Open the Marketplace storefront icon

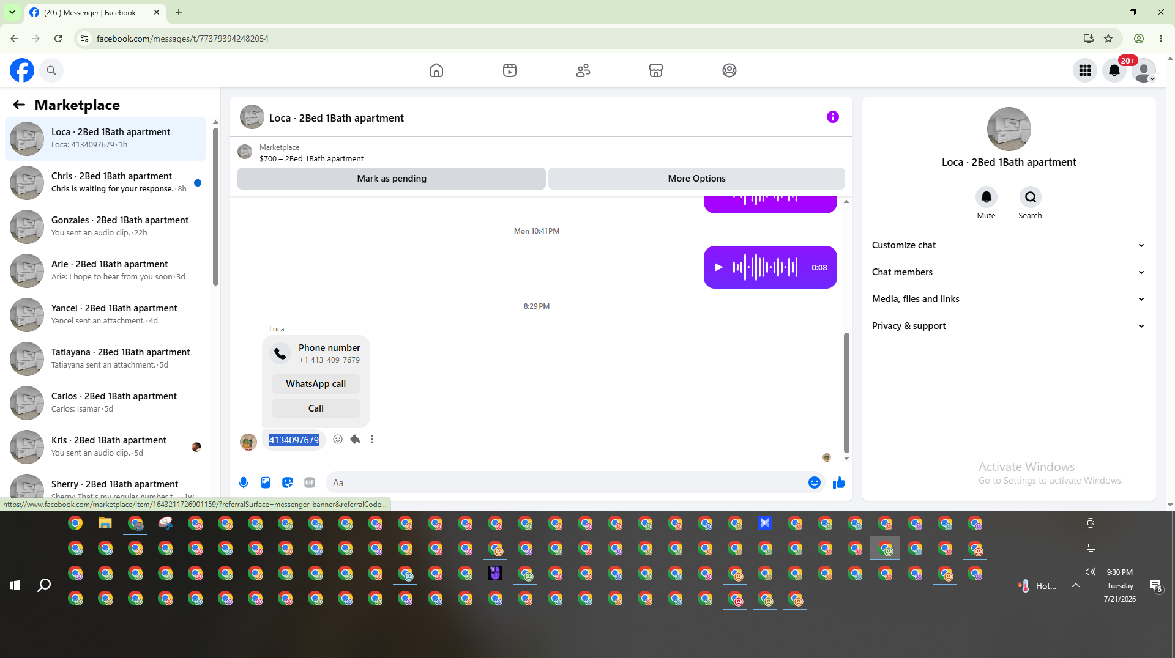656,70
